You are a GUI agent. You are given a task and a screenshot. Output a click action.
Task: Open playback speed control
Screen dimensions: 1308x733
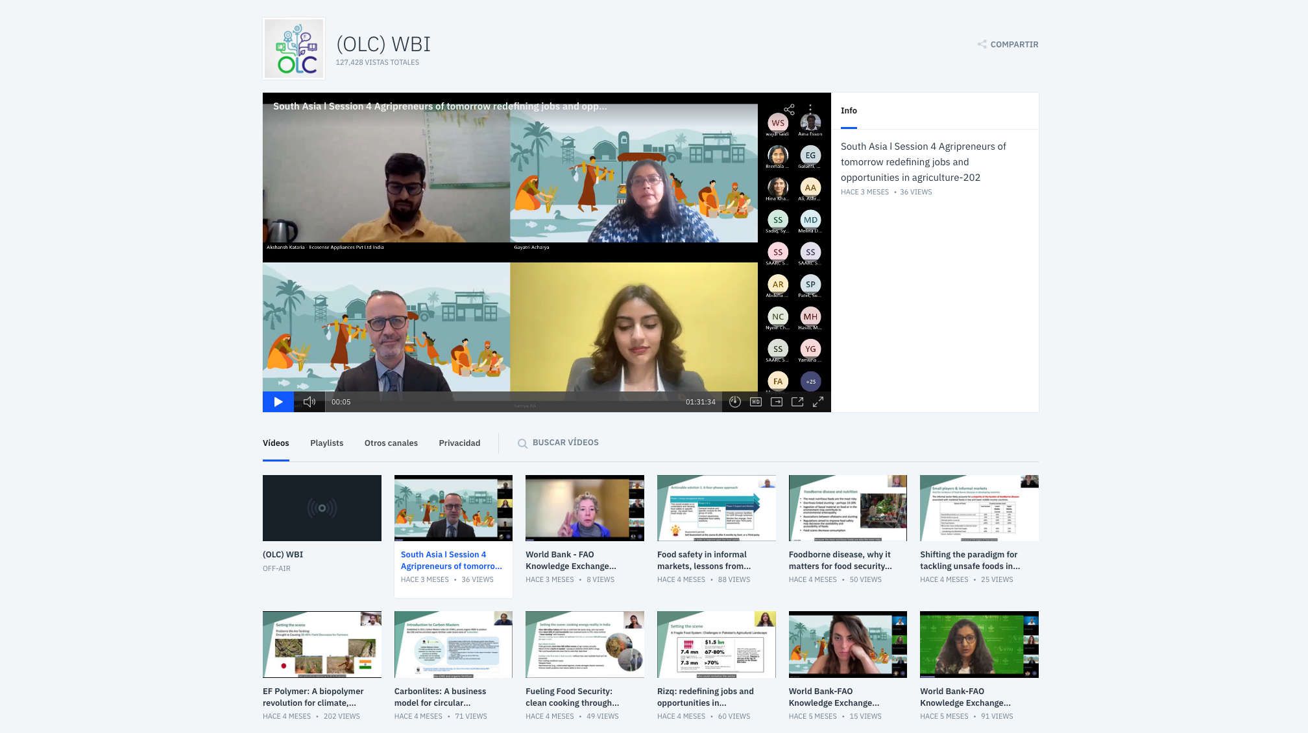coord(734,402)
